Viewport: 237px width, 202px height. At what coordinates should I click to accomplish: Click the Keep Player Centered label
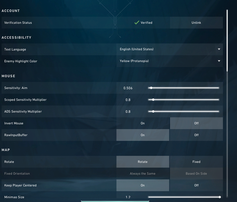[20, 185]
